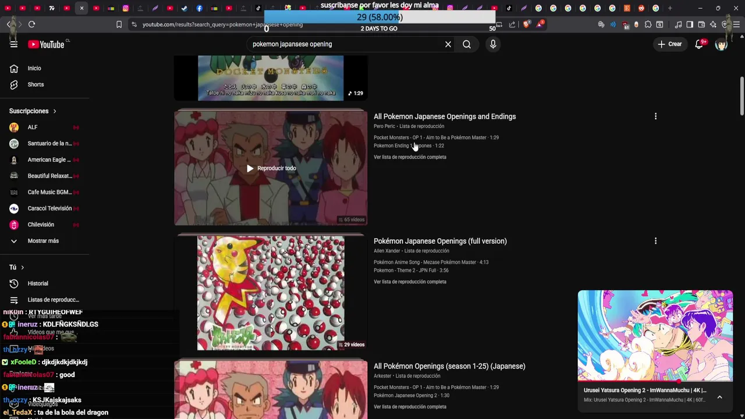745x419 pixels.
Task: Open the Pikachu pokeballs playlist thumbnail
Action: point(271,293)
